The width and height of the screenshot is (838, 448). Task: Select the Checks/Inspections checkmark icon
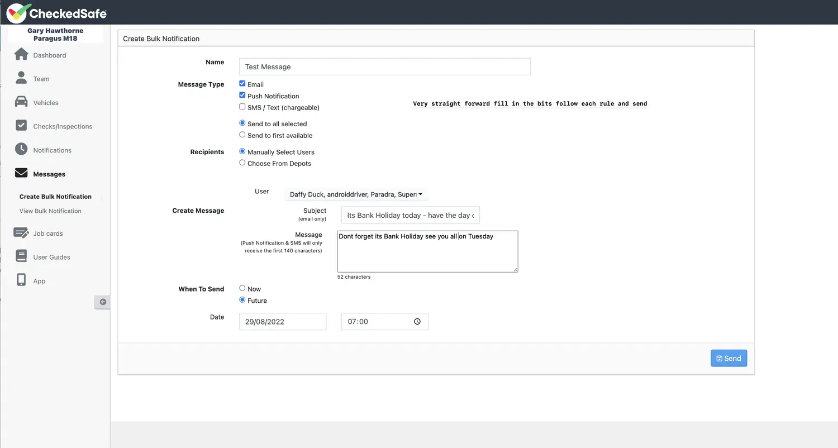click(x=21, y=126)
